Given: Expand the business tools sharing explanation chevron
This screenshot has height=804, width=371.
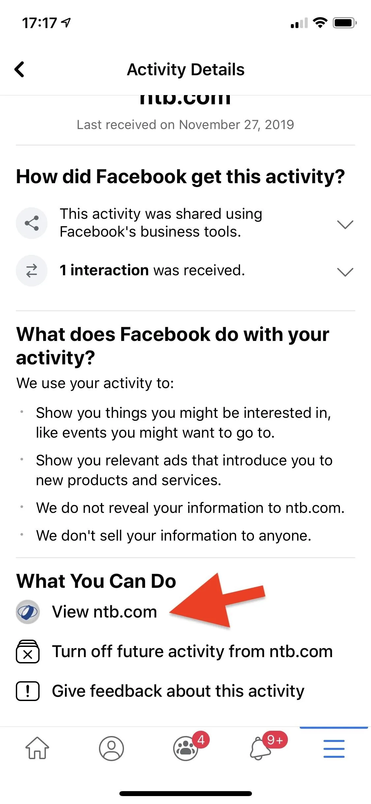Looking at the screenshot, I should [x=345, y=224].
